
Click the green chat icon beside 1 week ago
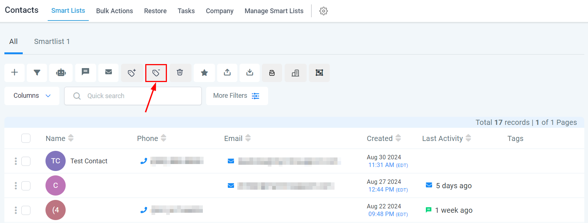(x=428, y=210)
